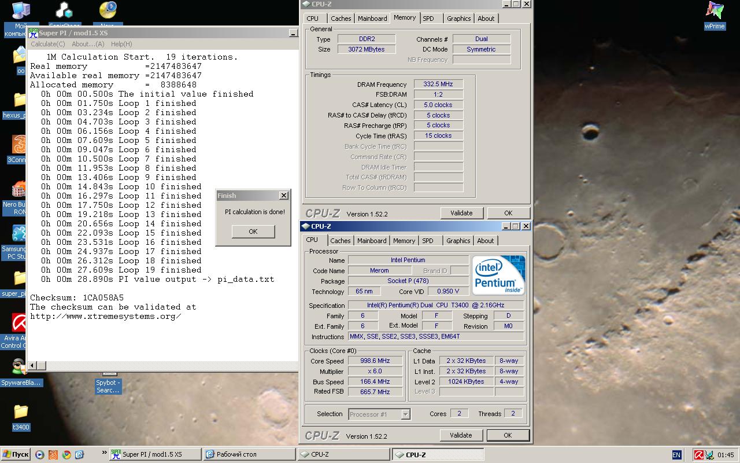Switch to Caches tab in the lower CPU-Z window
The width and height of the screenshot is (740, 463).
(x=340, y=241)
